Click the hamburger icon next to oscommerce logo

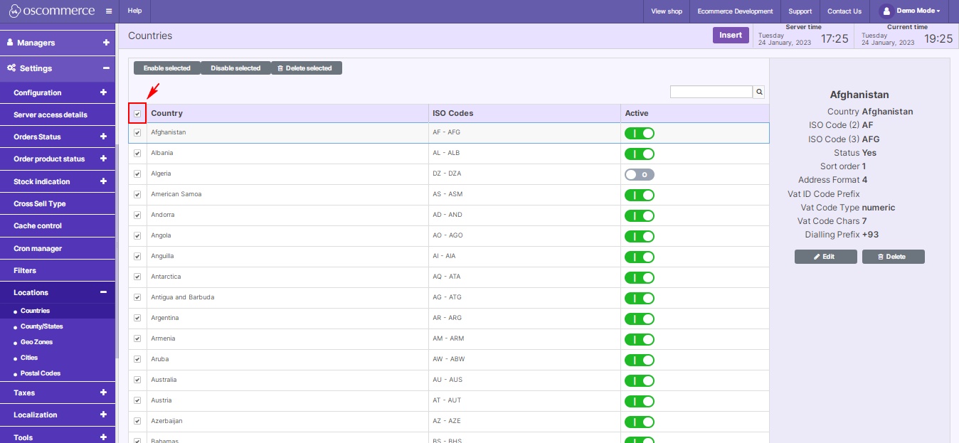(107, 11)
